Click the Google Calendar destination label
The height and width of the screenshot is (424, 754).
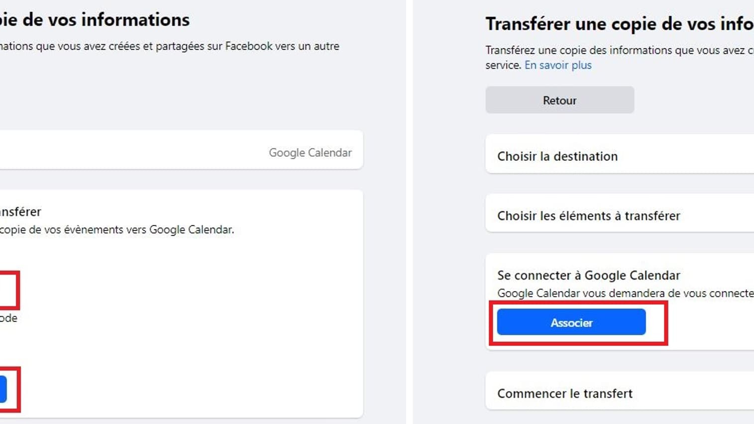pos(310,153)
